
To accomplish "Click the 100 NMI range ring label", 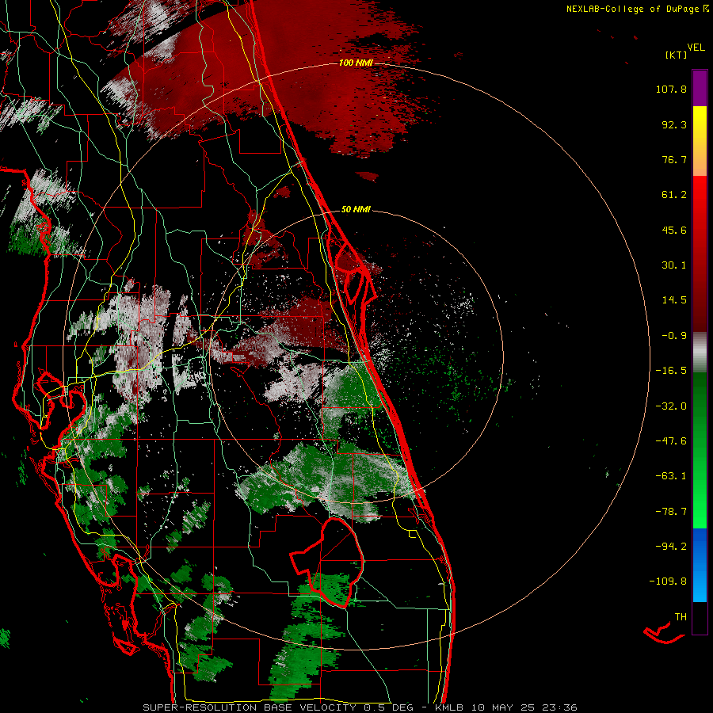I will coord(356,63).
